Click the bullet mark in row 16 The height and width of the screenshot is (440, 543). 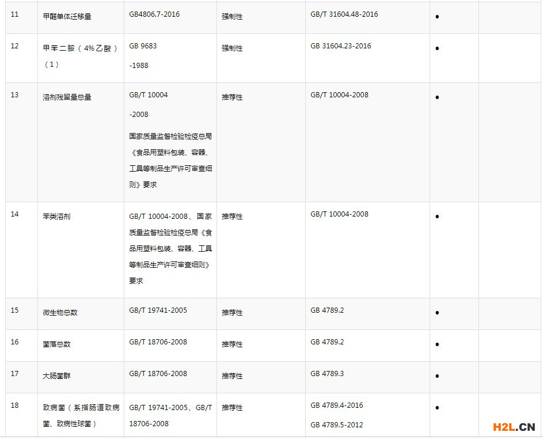(437, 344)
